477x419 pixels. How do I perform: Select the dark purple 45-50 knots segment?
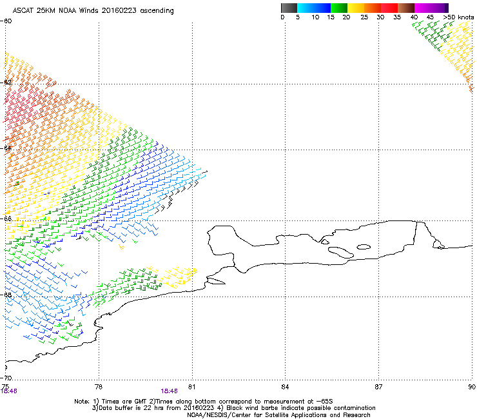tap(440, 8)
